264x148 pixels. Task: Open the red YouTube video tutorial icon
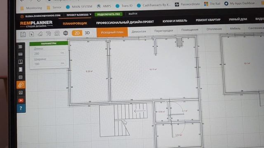click(21, 100)
